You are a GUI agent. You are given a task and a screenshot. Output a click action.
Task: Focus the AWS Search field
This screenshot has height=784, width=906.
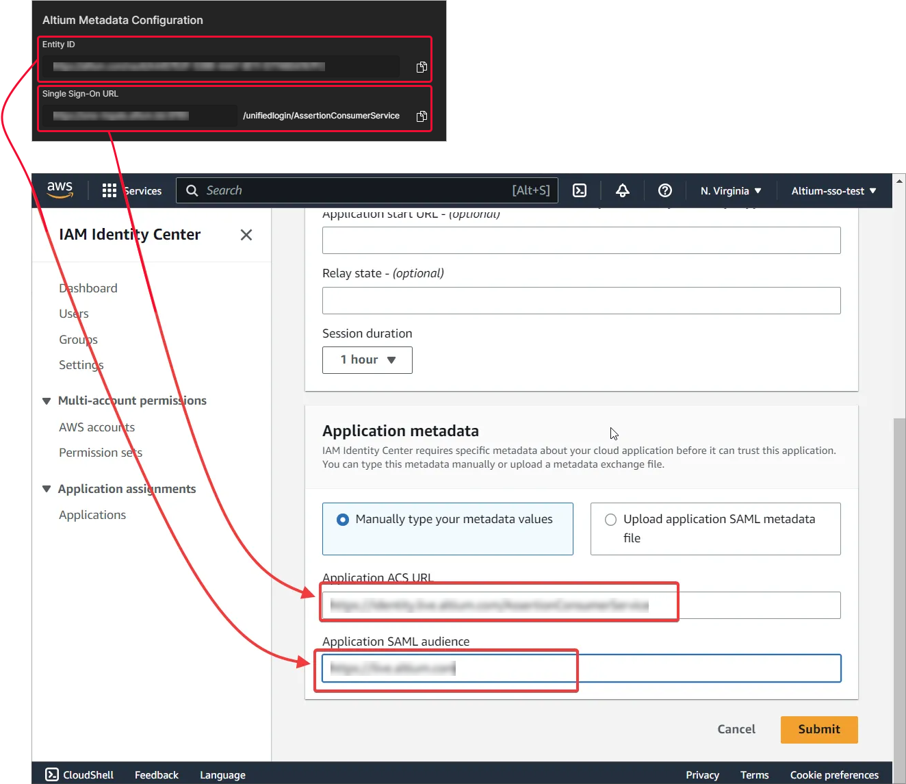pyautogui.click(x=367, y=190)
